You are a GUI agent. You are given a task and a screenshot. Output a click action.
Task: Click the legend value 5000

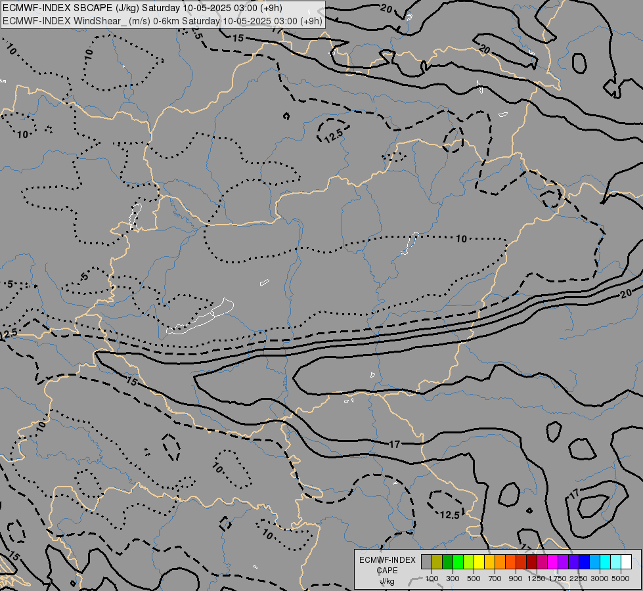point(621,579)
